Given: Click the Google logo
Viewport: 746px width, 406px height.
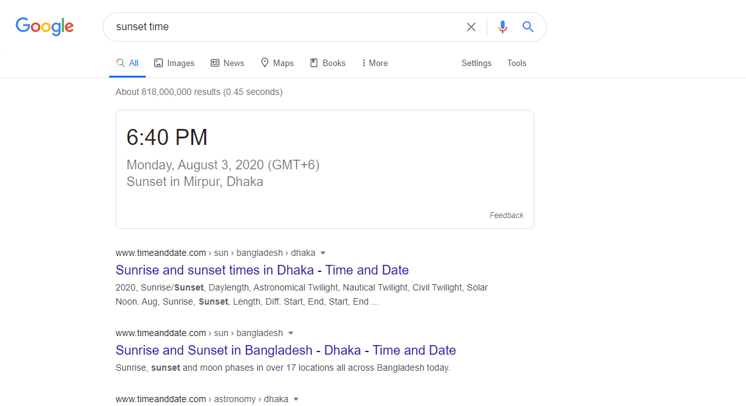Looking at the screenshot, I should click(x=44, y=26).
